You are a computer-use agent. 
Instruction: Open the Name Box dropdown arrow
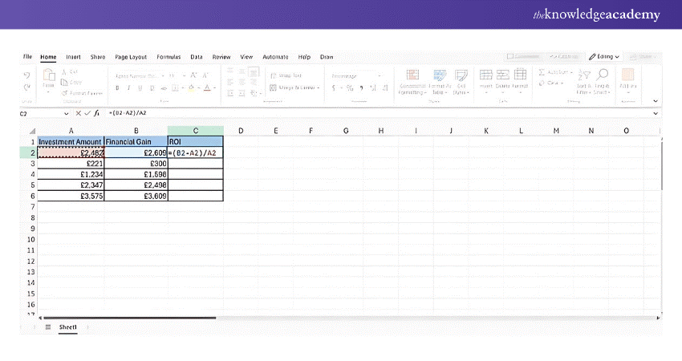66,114
